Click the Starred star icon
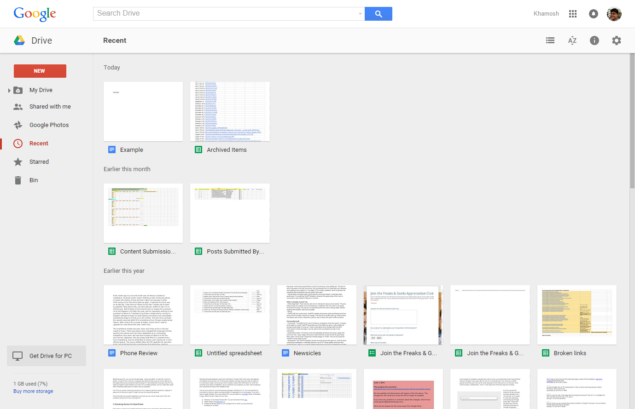 18,162
